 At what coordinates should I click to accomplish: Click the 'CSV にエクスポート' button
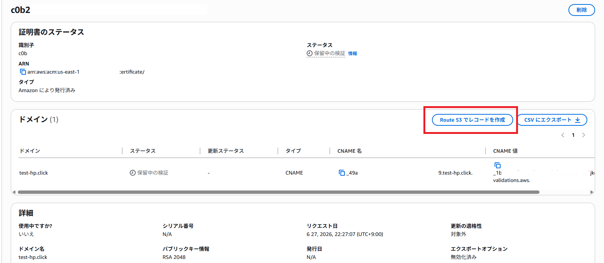(552, 120)
